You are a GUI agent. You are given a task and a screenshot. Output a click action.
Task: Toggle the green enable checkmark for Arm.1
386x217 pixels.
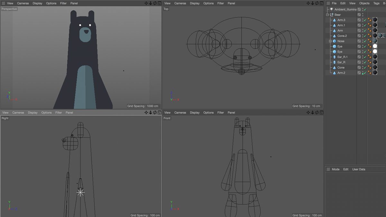365,25
